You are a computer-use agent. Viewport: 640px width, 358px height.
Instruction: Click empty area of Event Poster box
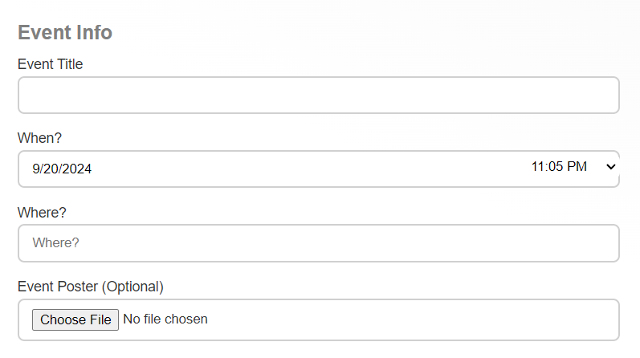[x=418, y=319]
